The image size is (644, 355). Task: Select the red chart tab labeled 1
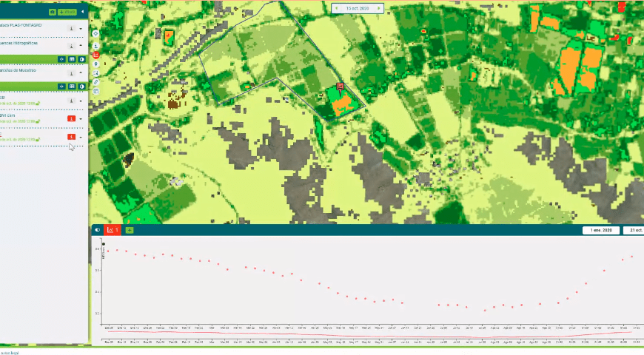[113, 230]
